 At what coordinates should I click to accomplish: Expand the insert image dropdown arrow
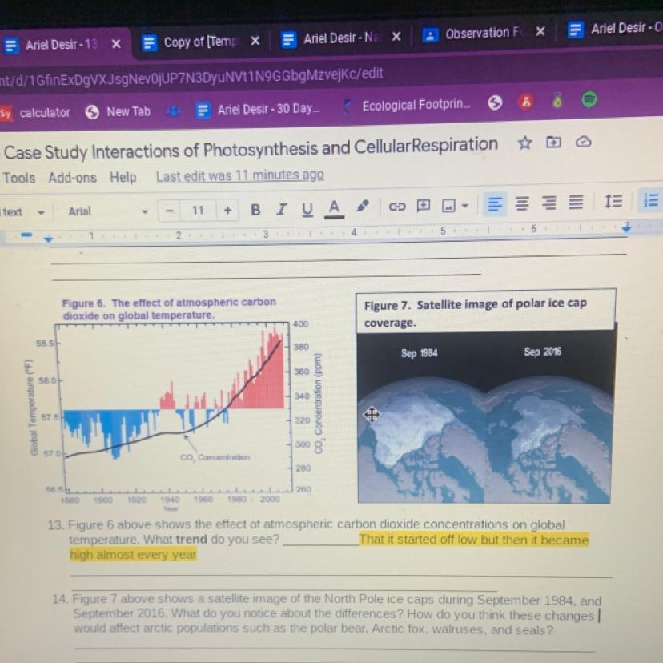click(x=465, y=206)
